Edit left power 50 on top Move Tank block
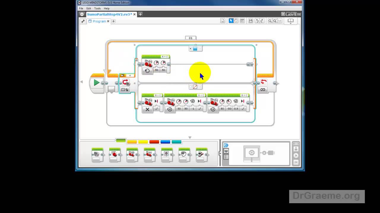Screen dimensions: 380x213 [x=156, y=70]
